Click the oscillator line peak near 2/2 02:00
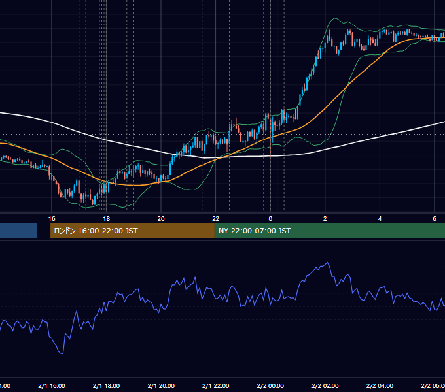The width and height of the screenshot is (445, 392). (x=328, y=263)
